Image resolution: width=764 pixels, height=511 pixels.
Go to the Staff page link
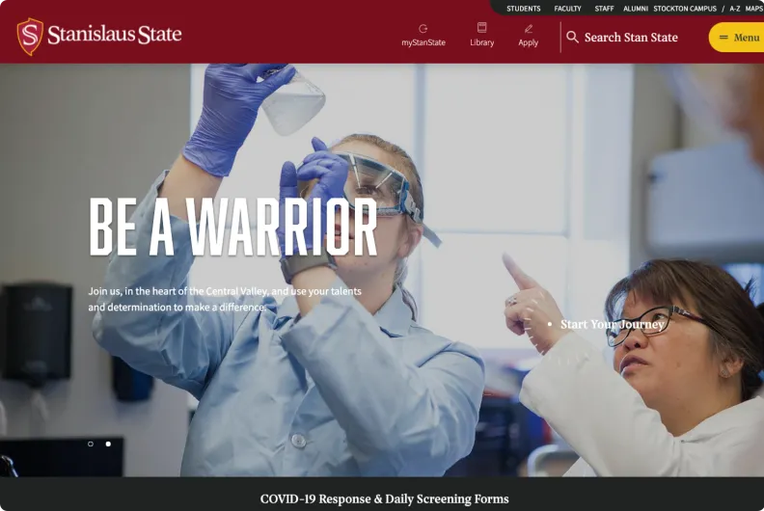point(604,9)
